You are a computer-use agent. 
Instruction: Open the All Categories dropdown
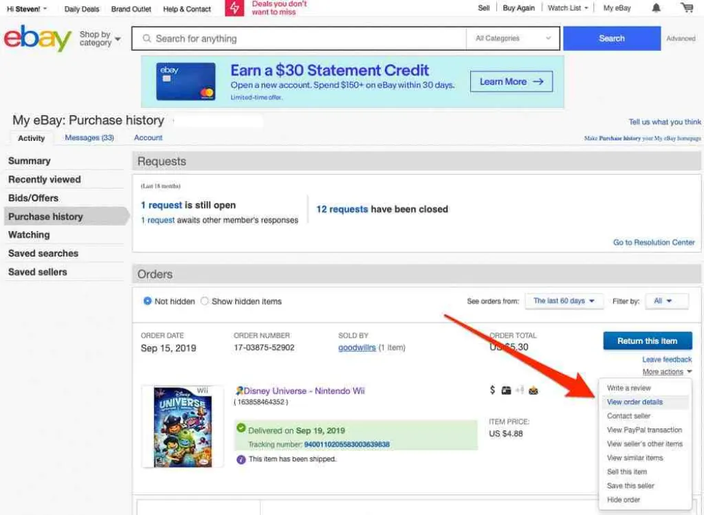coord(513,39)
